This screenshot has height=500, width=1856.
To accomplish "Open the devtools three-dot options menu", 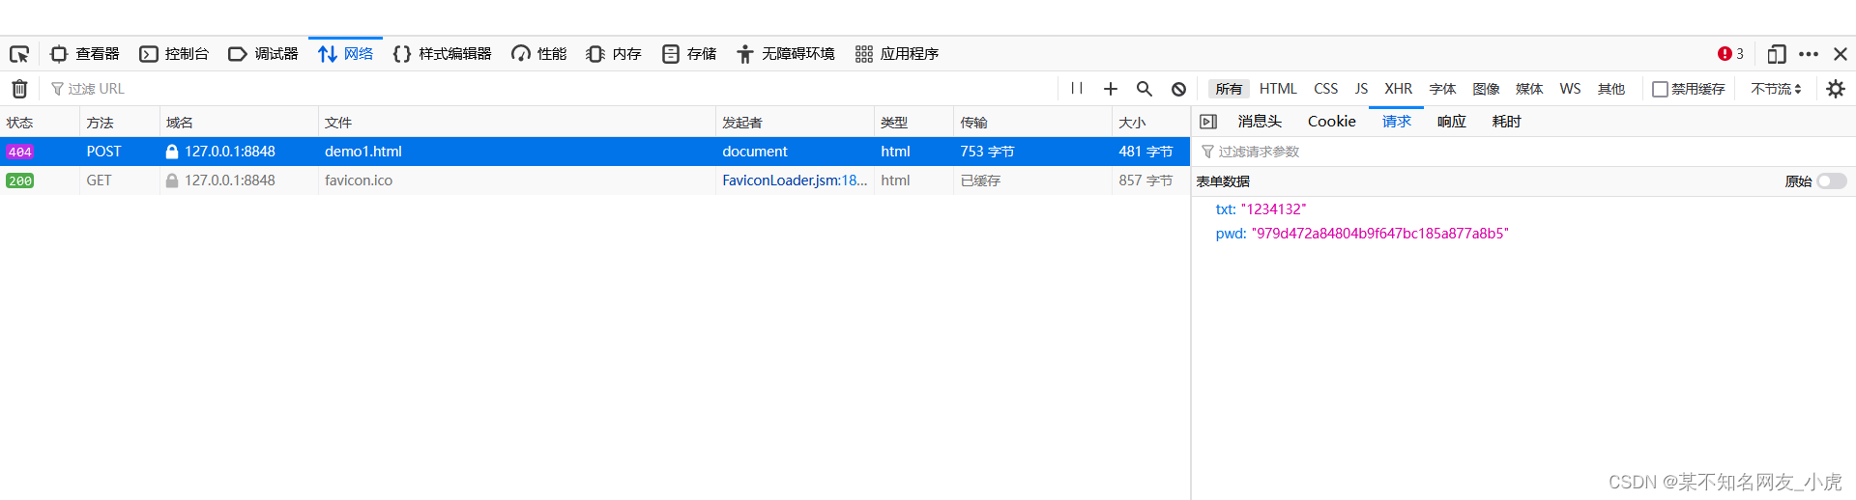I will pos(1809,54).
